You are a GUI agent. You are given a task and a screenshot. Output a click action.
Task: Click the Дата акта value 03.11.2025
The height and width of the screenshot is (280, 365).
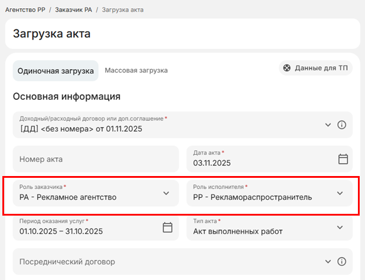[213, 163]
